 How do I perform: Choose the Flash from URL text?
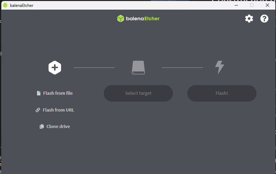coord(58,110)
